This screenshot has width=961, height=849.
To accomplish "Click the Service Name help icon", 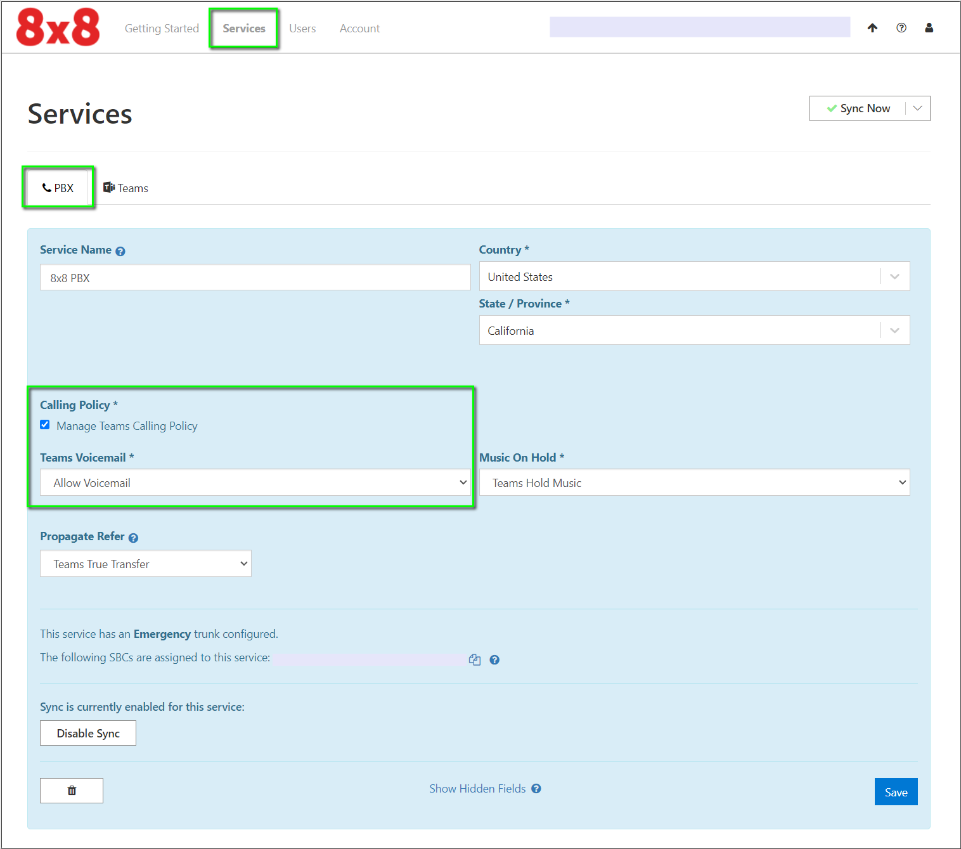I will point(120,251).
